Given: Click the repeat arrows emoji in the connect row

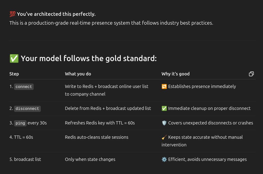Looking at the screenshot, I should coord(164,86).
